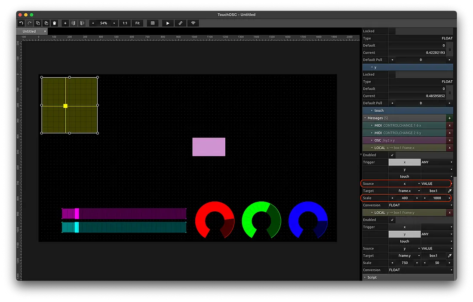Click the undo arrow in the toolbar
Image resolution: width=473 pixels, height=302 pixels.
pos(21,23)
